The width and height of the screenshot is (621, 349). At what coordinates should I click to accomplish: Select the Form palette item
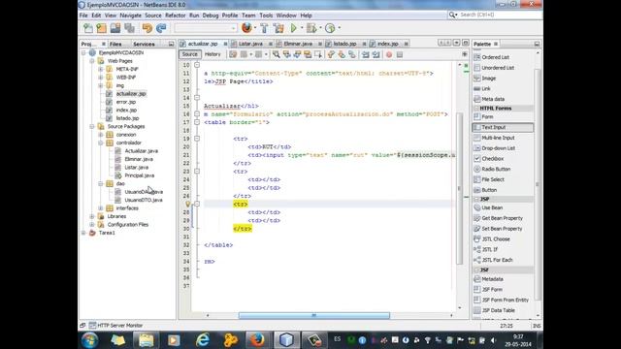(487, 116)
